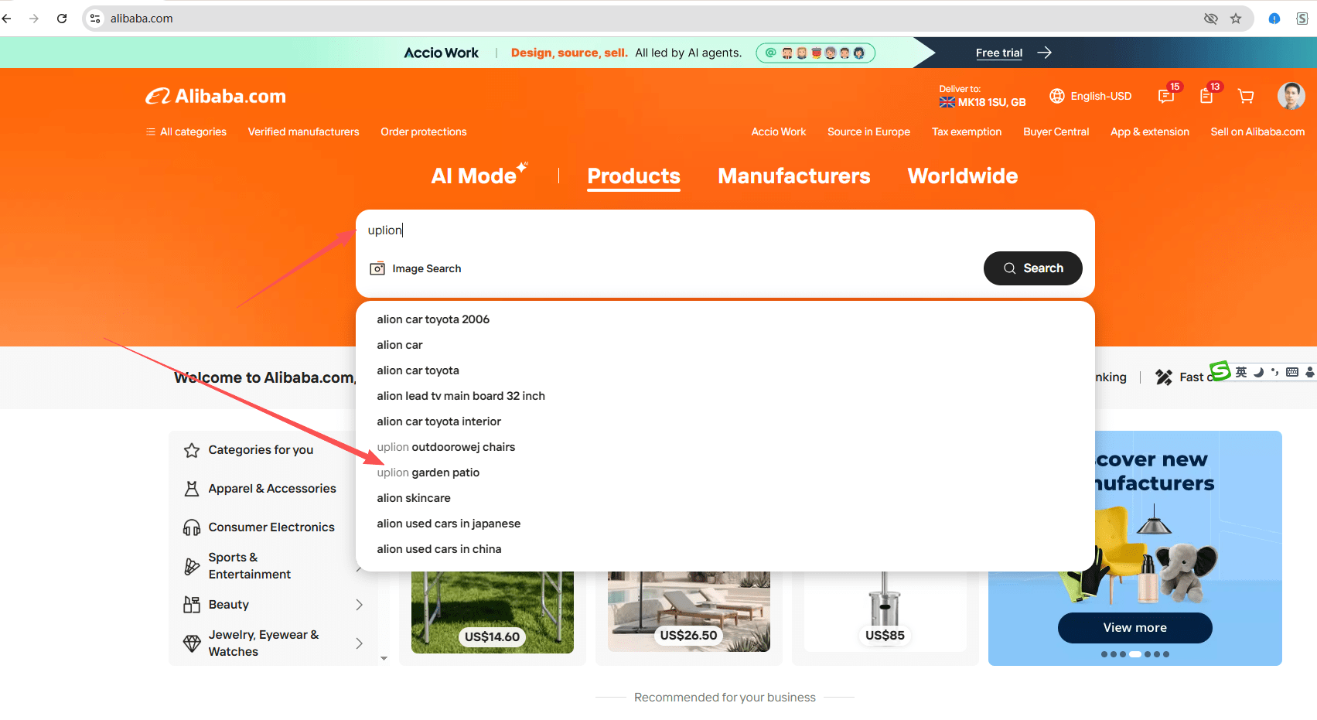Open Buyer Central link
This screenshot has height=720, width=1317.
[x=1056, y=131]
